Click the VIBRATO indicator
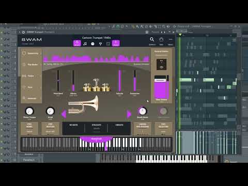 pyautogui.click(x=119, y=125)
